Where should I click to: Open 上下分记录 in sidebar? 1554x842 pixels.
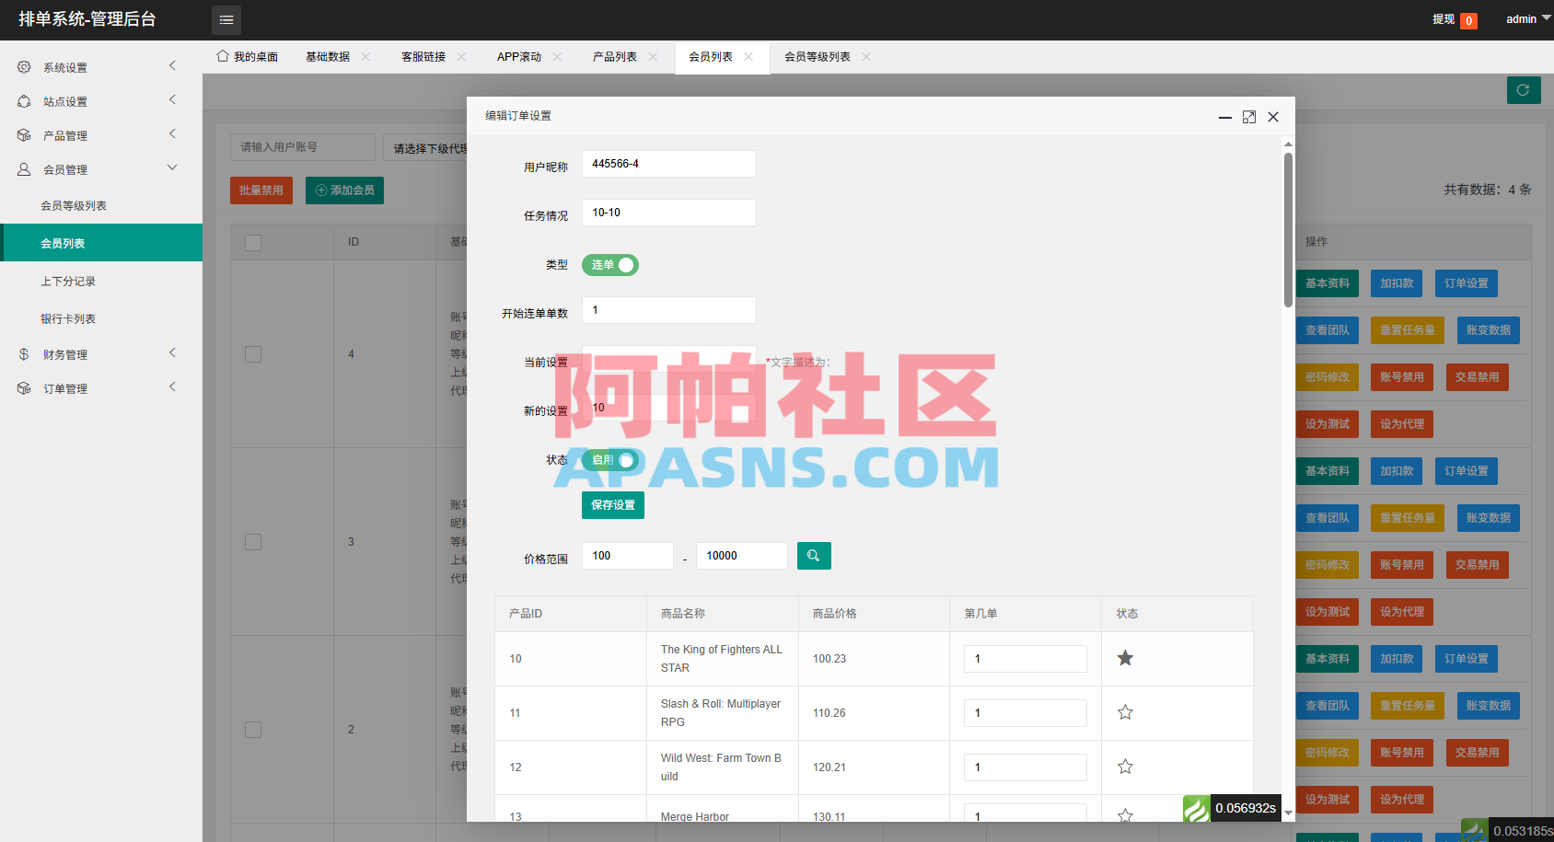click(101, 282)
